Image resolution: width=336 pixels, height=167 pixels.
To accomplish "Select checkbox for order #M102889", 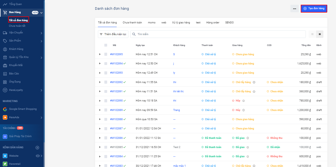I will pyautogui.click(x=106, y=110).
